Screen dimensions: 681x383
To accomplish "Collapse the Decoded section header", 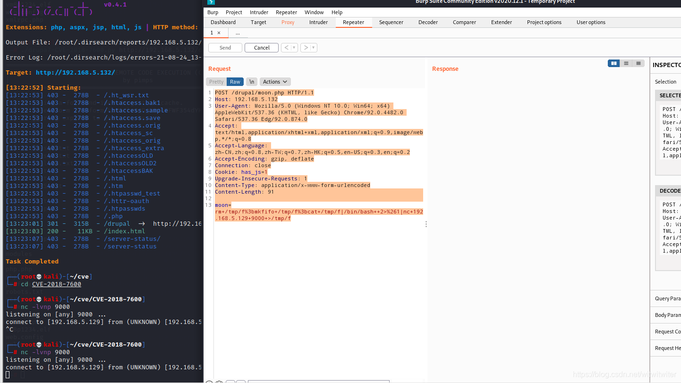I will (x=668, y=191).
